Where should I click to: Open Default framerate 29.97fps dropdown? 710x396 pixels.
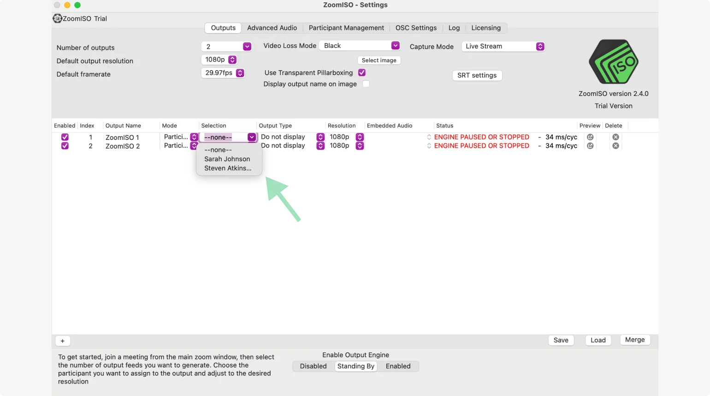pos(223,73)
